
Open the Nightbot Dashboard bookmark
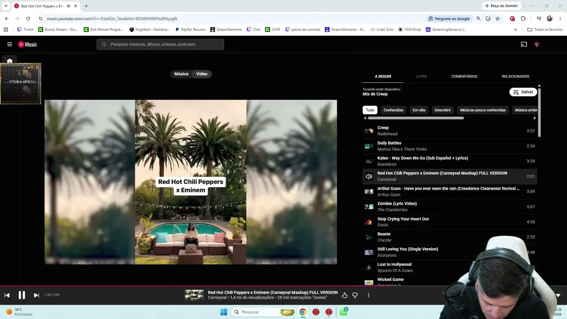coord(149,30)
